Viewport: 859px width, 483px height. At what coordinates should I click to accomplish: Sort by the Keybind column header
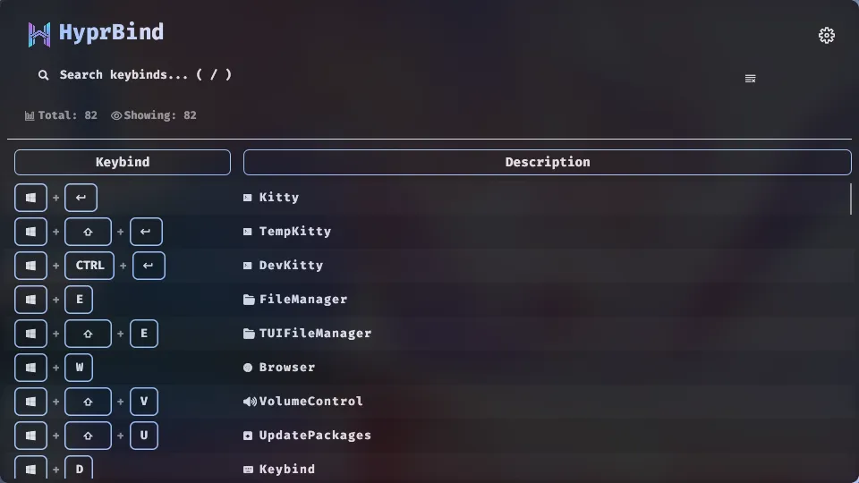[x=123, y=162]
